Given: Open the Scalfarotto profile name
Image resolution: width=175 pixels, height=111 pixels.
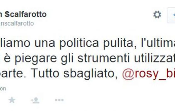Looking at the screenshot, I should (x=23, y=14).
